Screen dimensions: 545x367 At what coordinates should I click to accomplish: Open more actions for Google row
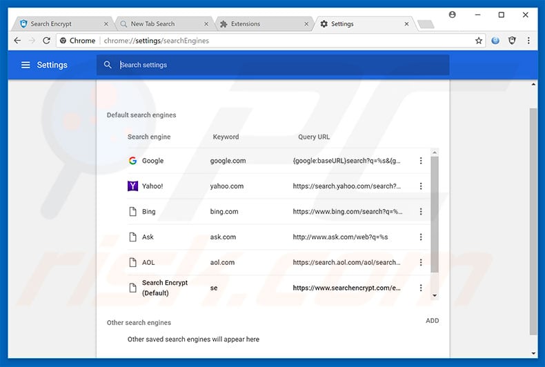(421, 161)
